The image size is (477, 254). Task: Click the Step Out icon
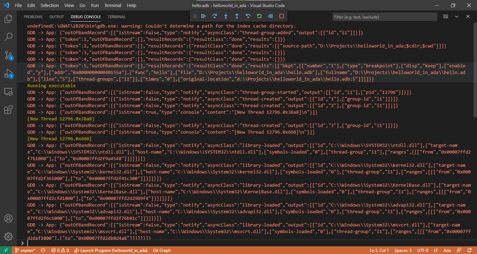(x=236, y=16)
